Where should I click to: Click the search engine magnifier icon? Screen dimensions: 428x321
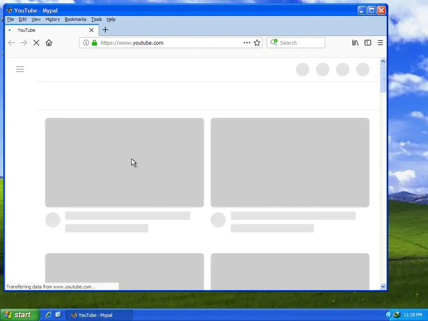pos(274,43)
